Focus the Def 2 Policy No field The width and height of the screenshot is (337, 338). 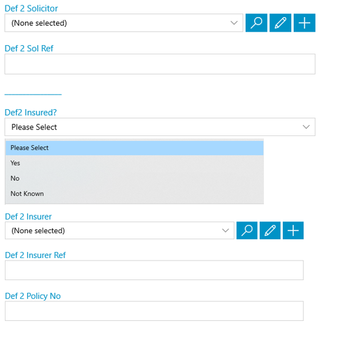coord(154,311)
